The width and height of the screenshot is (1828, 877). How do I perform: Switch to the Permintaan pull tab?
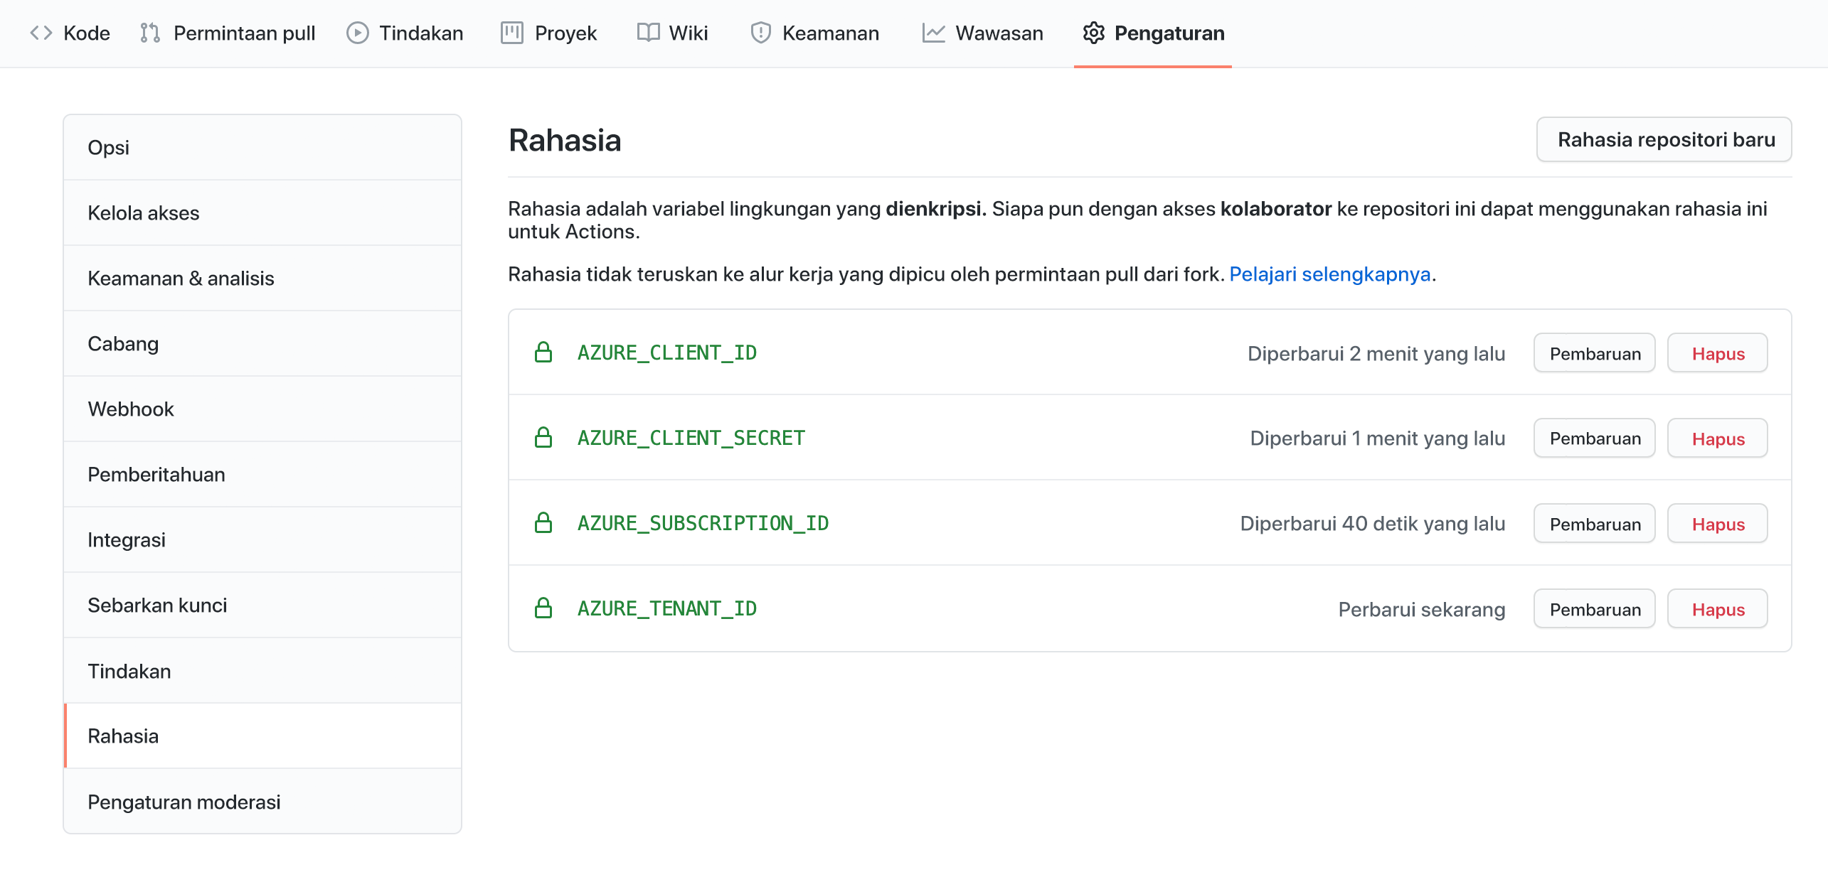point(244,33)
